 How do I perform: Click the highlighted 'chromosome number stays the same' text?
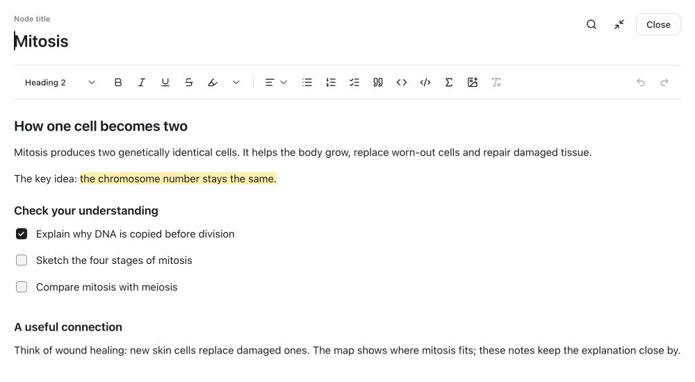pos(178,178)
